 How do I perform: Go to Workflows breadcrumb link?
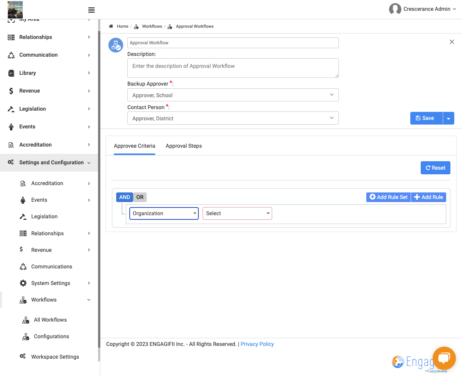click(152, 26)
